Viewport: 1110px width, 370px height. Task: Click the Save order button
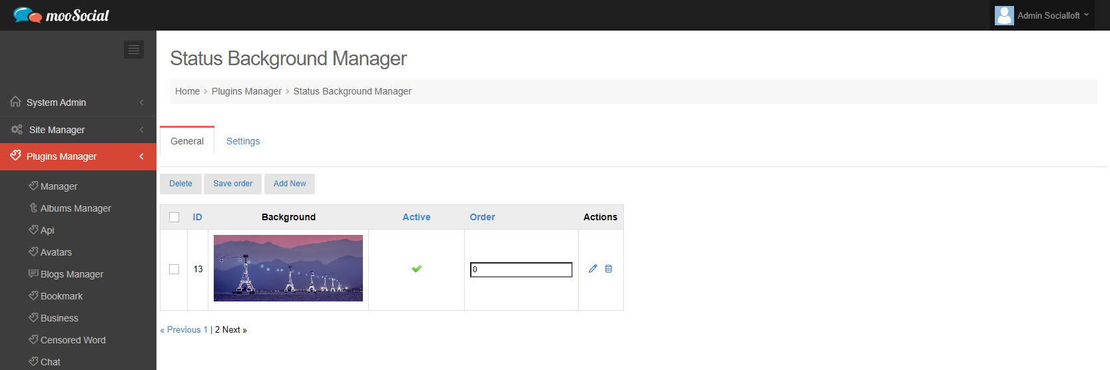coord(233,184)
